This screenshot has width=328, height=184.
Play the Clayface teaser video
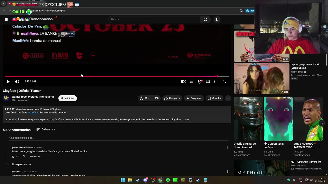click(8, 82)
